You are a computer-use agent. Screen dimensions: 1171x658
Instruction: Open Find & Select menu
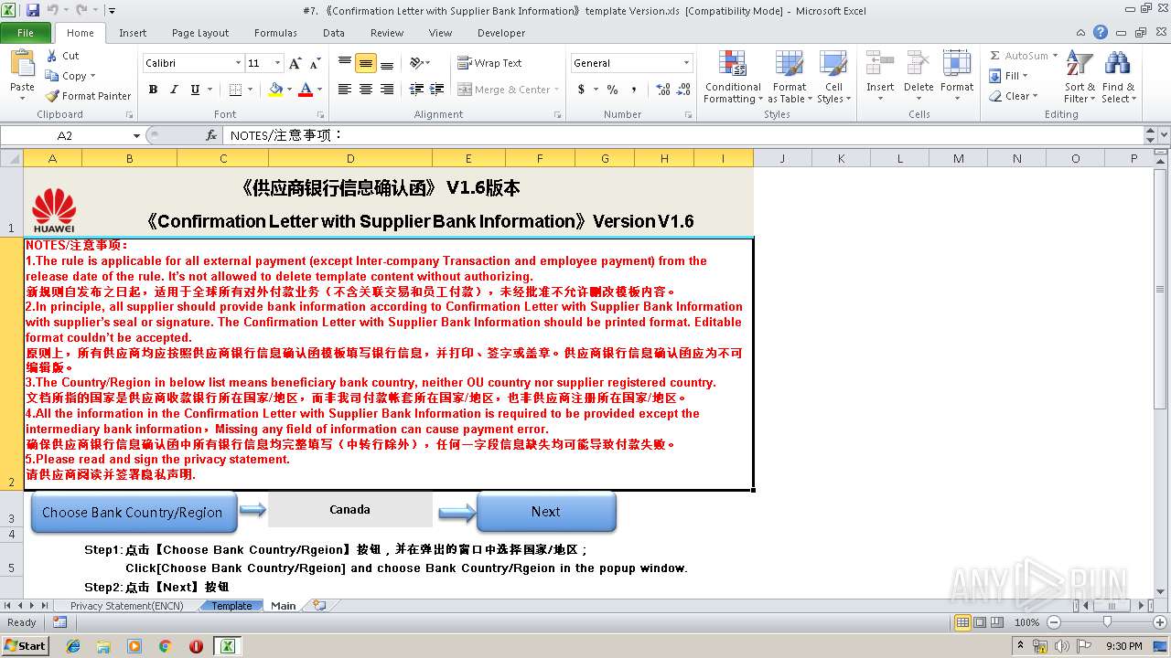pyautogui.click(x=1118, y=78)
